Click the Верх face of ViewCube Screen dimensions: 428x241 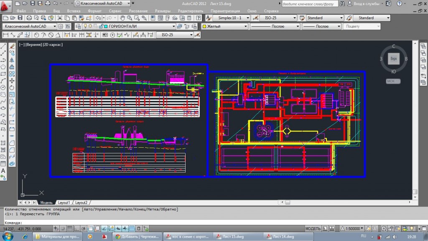(x=393, y=59)
